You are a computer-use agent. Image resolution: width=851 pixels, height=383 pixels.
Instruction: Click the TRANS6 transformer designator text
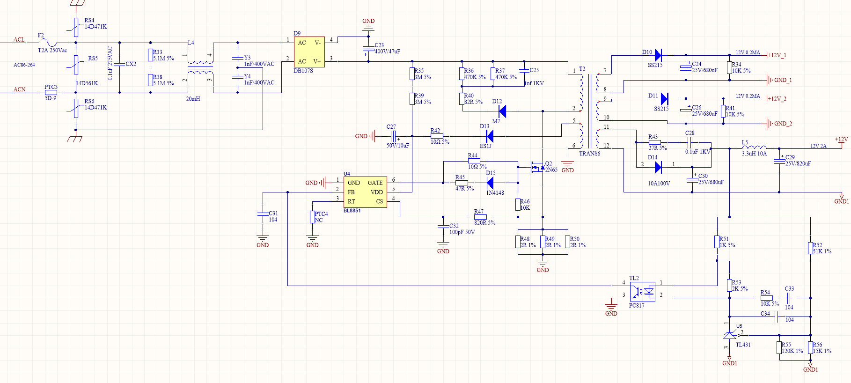(590, 154)
